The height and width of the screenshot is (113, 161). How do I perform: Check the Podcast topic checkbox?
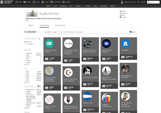(x=25, y=91)
